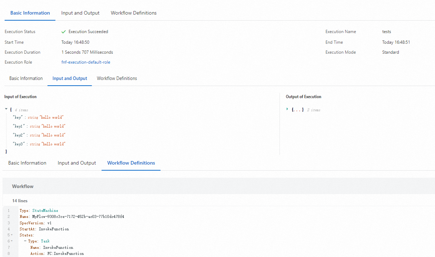
Task: Switch to the Input and Output tab
Action: click(x=70, y=78)
